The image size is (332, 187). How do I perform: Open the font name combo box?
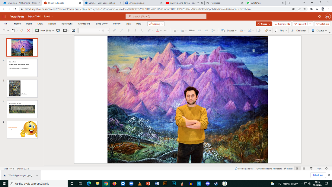coord(90,31)
